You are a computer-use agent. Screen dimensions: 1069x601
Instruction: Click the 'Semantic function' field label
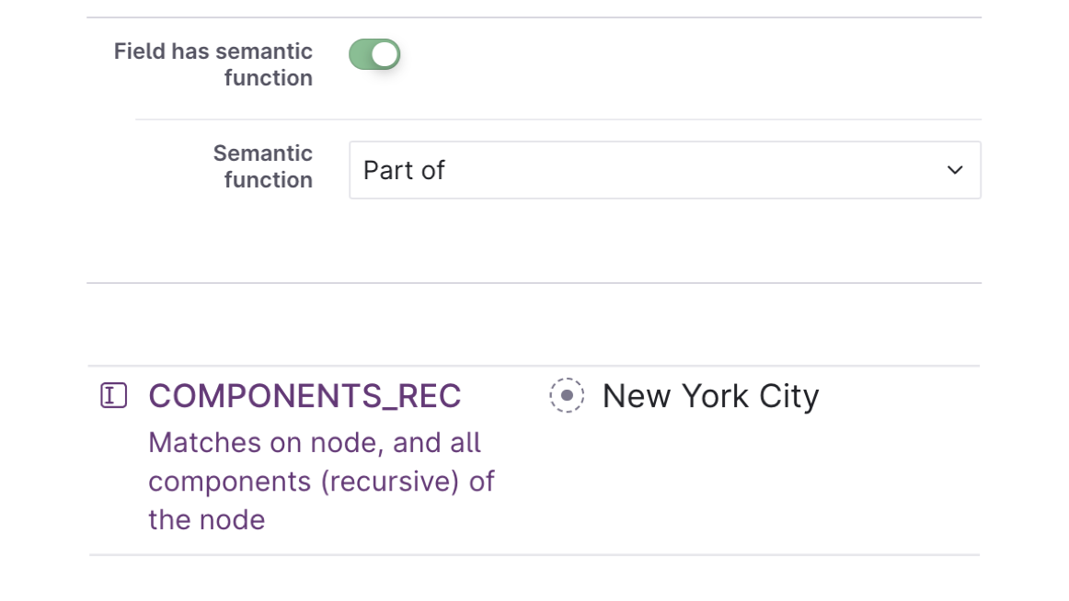pos(263,166)
